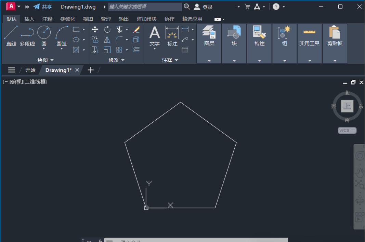Activate the Copy objects tool
Image resolution: width=365 pixels, height=242 pixels.
[95, 40]
